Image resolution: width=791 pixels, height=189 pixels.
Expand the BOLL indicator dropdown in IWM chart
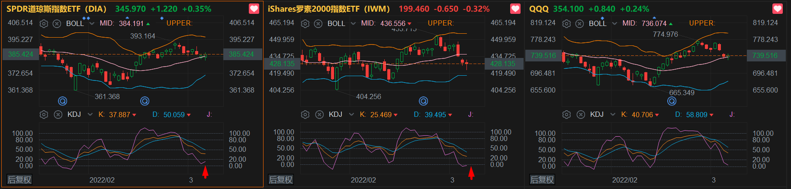pos(353,23)
